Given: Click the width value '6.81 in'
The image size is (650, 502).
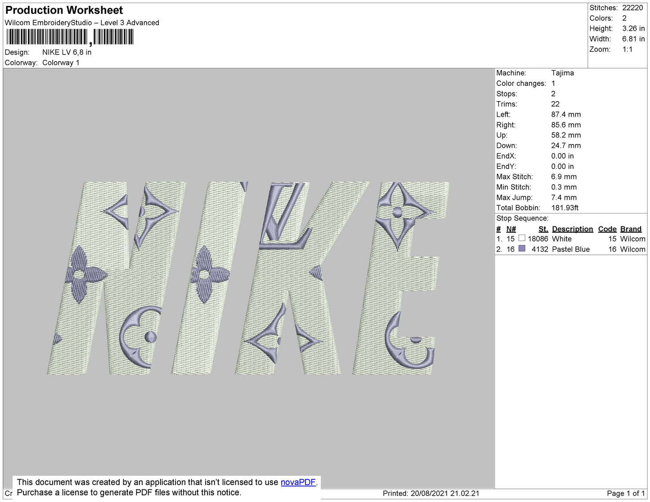Looking at the screenshot, I should (x=633, y=39).
